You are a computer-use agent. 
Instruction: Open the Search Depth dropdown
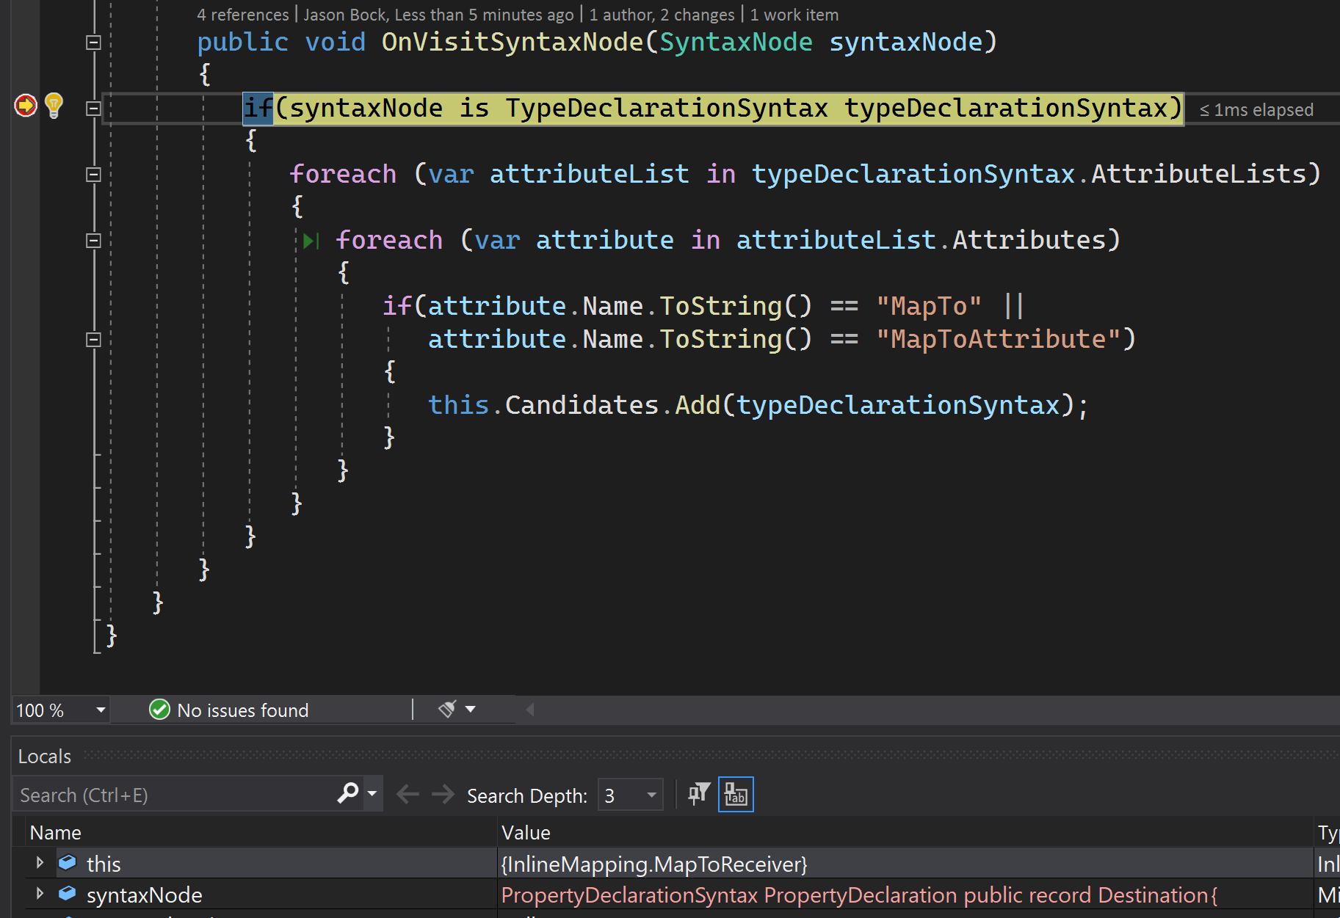[x=650, y=794]
